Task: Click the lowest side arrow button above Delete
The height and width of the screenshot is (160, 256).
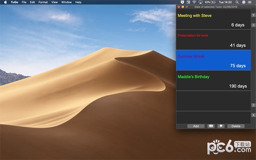Action: 253,115
